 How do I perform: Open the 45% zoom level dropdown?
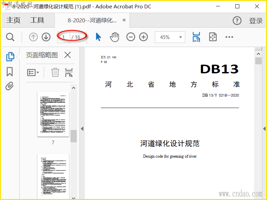(x=181, y=37)
